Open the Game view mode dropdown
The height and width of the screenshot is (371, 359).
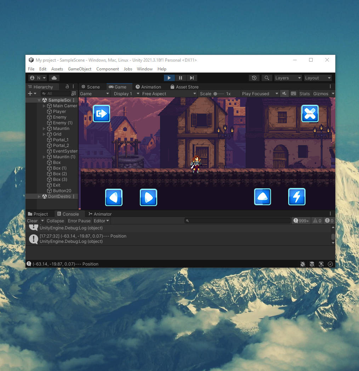pos(95,94)
